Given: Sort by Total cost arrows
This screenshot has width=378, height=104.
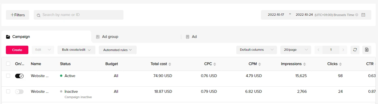Looking at the screenshot, I should coord(170,64).
